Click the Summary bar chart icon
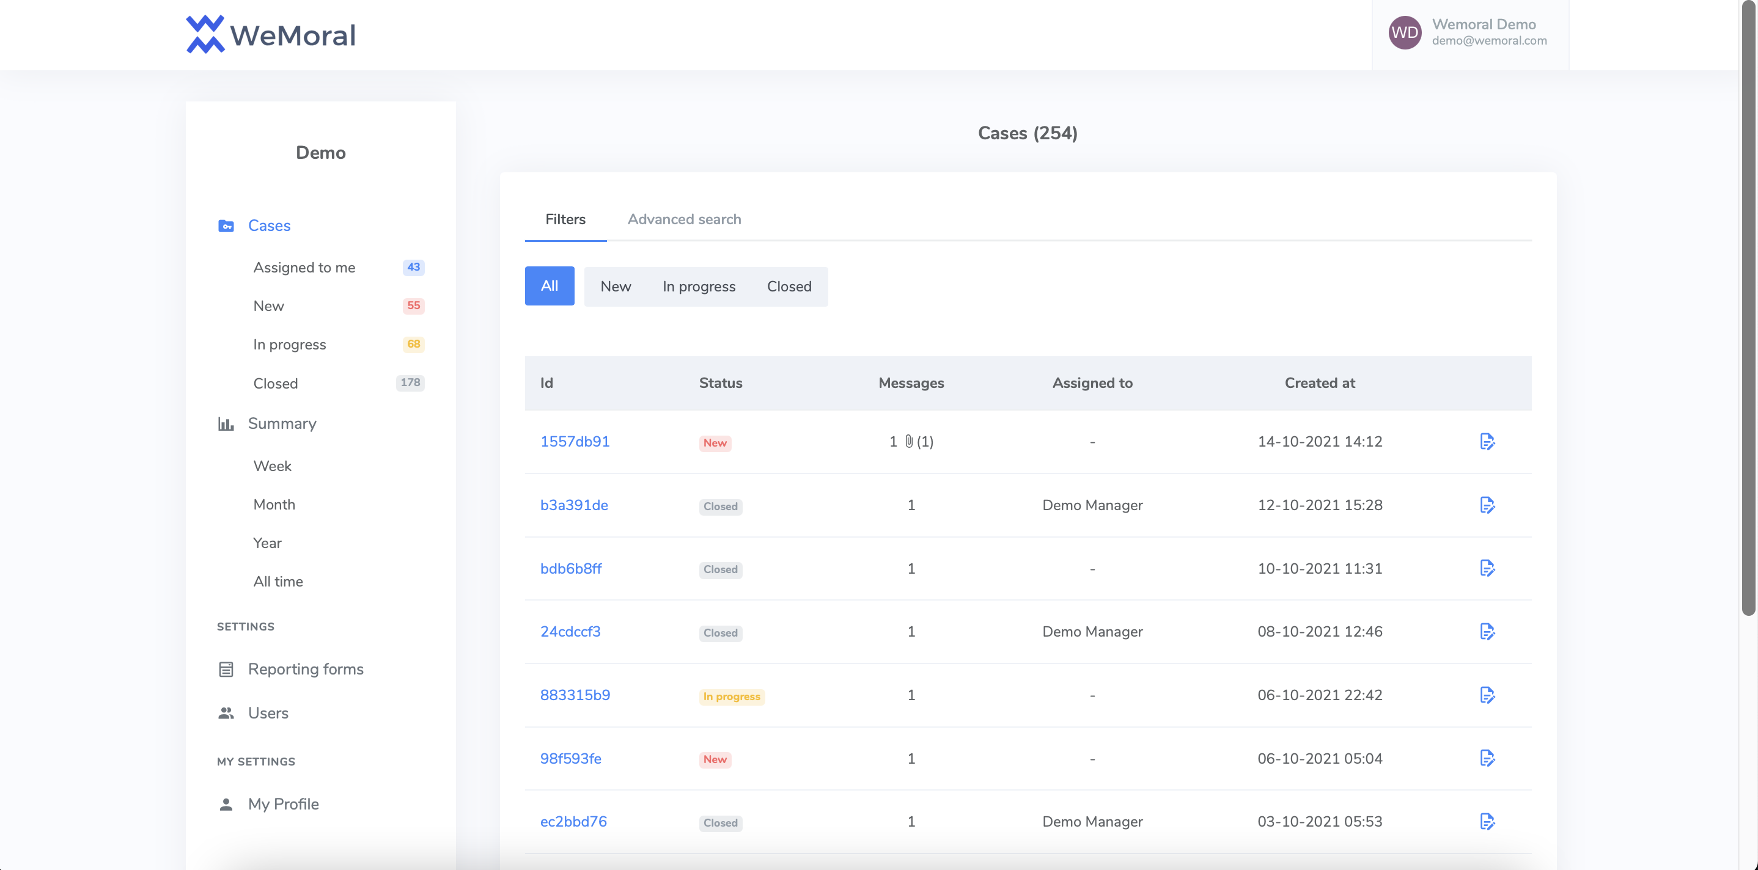This screenshot has width=1758, height=870. pos(226,424)
